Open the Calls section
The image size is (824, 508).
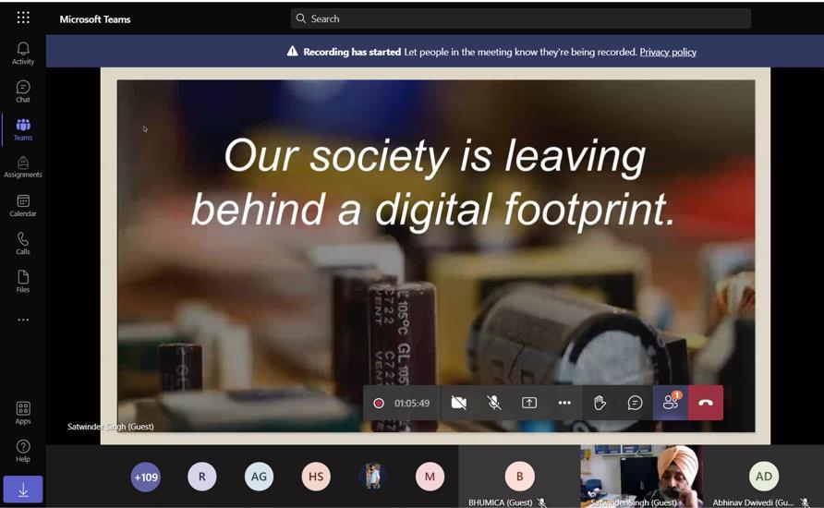click(23, 244)
